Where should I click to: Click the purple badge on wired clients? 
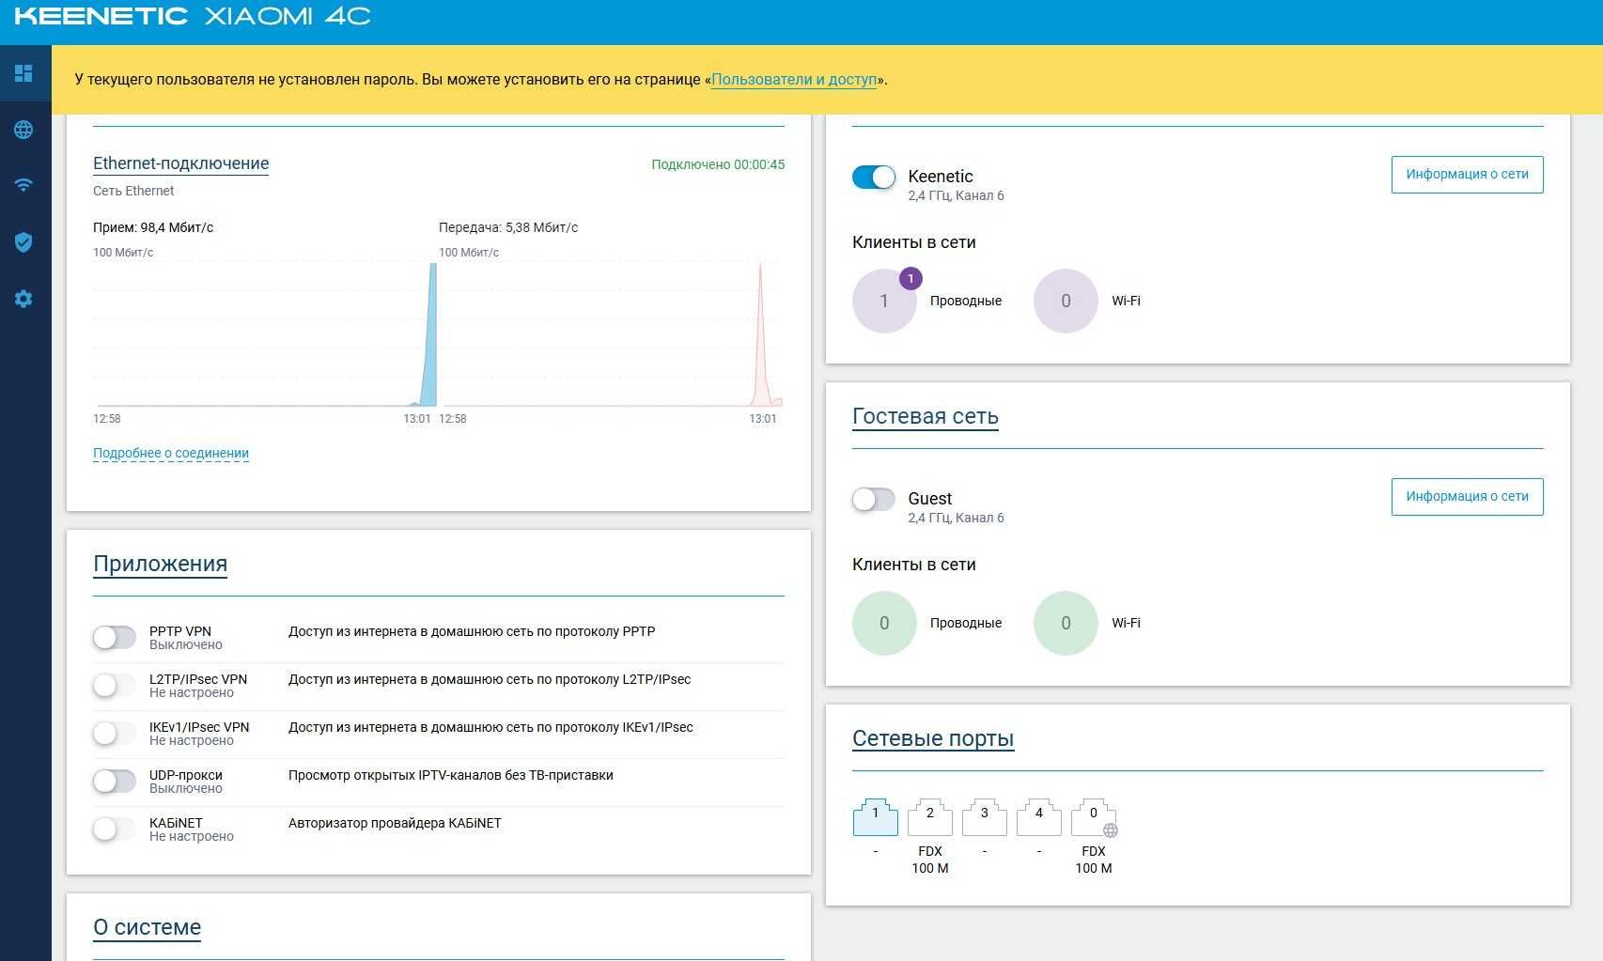click(910, 278)
